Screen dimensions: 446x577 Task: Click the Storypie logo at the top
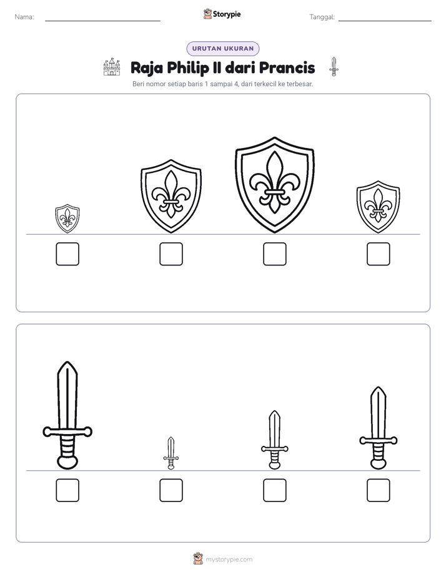[222, 14]
